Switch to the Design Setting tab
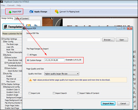Viewport: 138px width, 110px height. (7, 18)
